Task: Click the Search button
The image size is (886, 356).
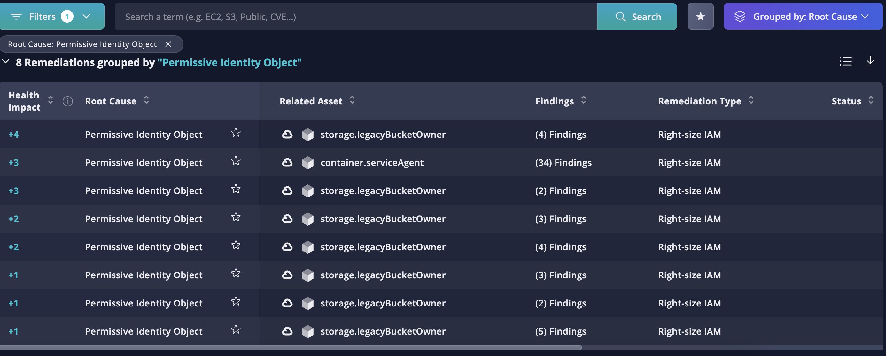Action: [637, 16]
